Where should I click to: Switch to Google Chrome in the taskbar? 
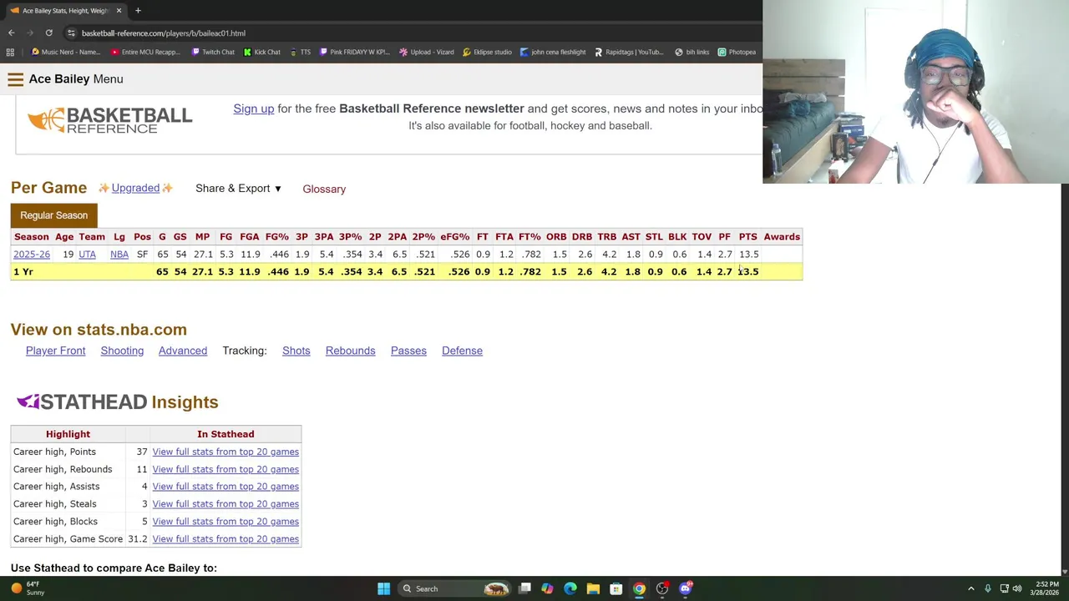[x=639, y=588]
